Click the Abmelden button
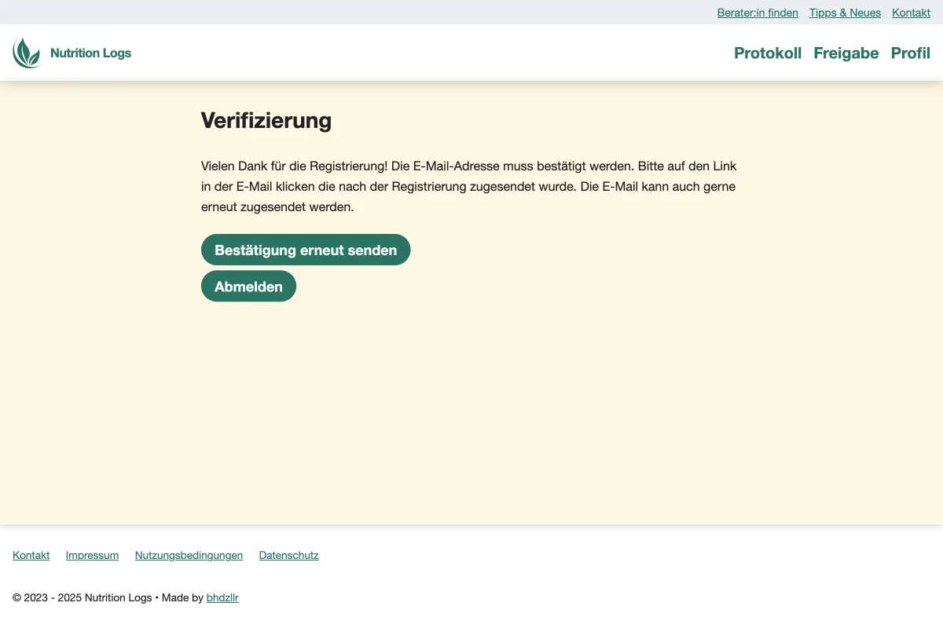The height and width of the screenshot is (628, 943). click(248, 286)
